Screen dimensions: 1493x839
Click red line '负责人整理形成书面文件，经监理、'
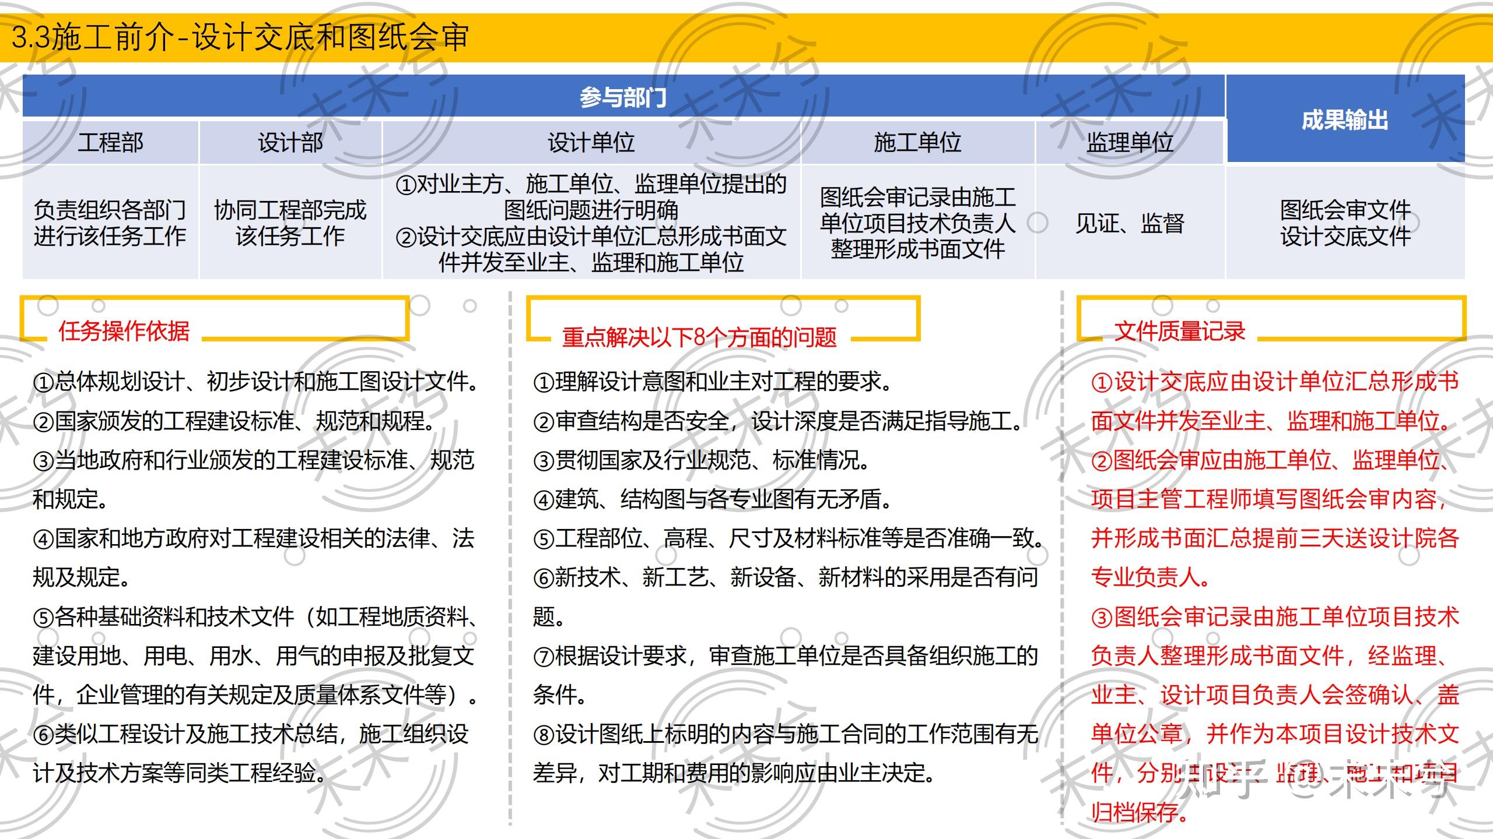(1271, 656)
